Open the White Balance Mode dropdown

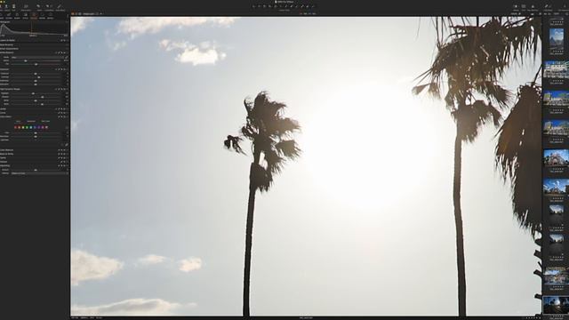(x=37, y=57)
